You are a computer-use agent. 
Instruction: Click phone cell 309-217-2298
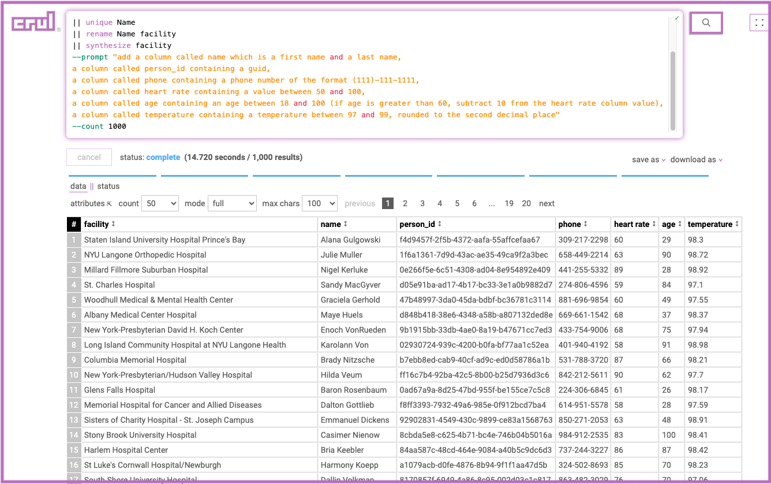(x=583, y=240)
